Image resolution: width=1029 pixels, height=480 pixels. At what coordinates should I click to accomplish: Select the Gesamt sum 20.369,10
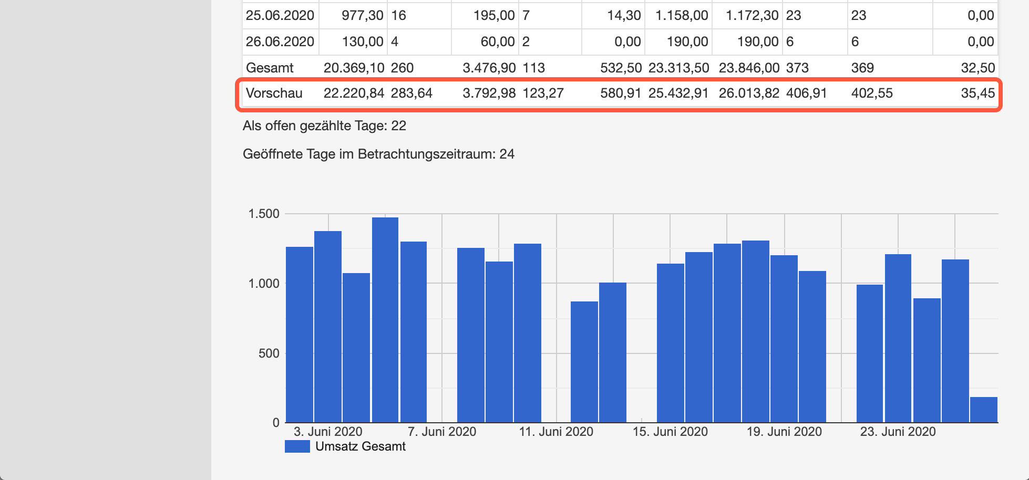[354, 68]
